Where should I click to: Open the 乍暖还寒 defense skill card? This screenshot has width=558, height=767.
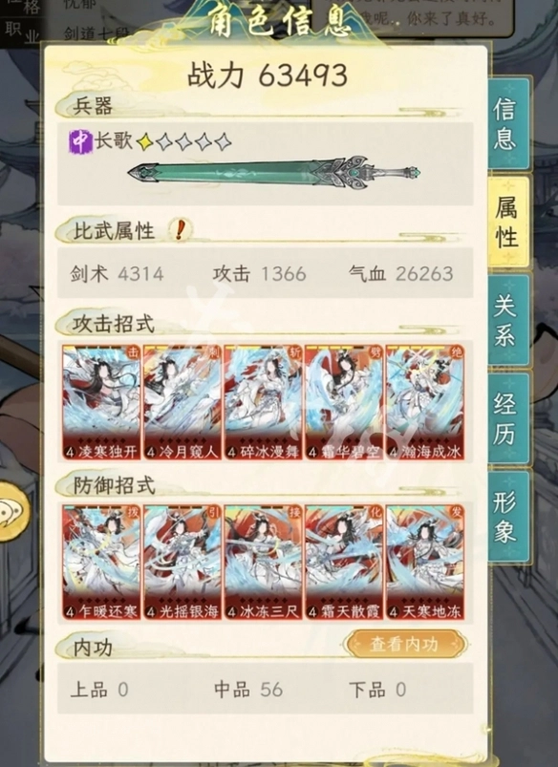101,563
